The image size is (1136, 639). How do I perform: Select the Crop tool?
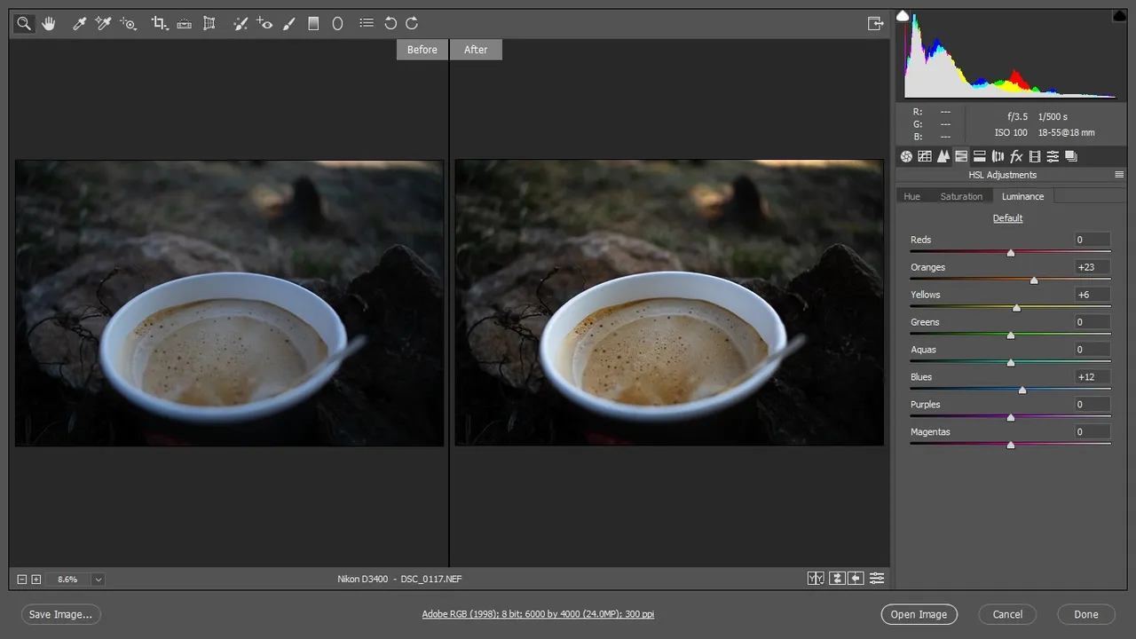[159, 24]
